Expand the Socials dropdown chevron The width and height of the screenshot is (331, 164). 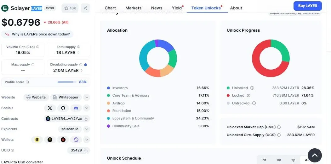click(87, 108)
